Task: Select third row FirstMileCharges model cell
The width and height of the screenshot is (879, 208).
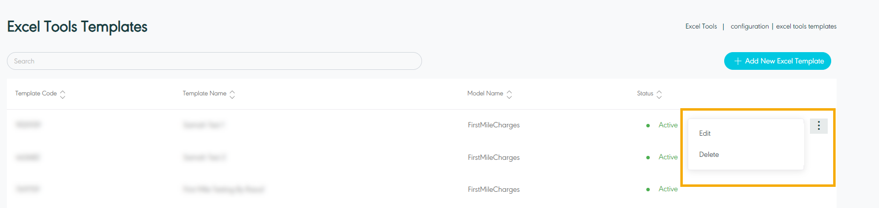Action: (493, 189)
